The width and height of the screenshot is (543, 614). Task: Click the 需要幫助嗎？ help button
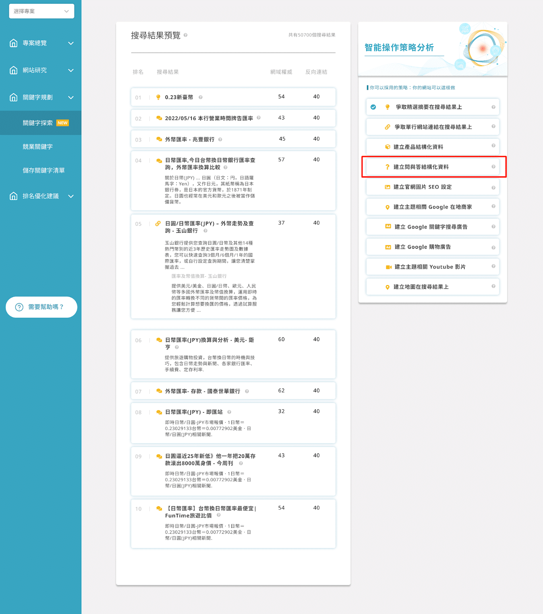(41, 307)
